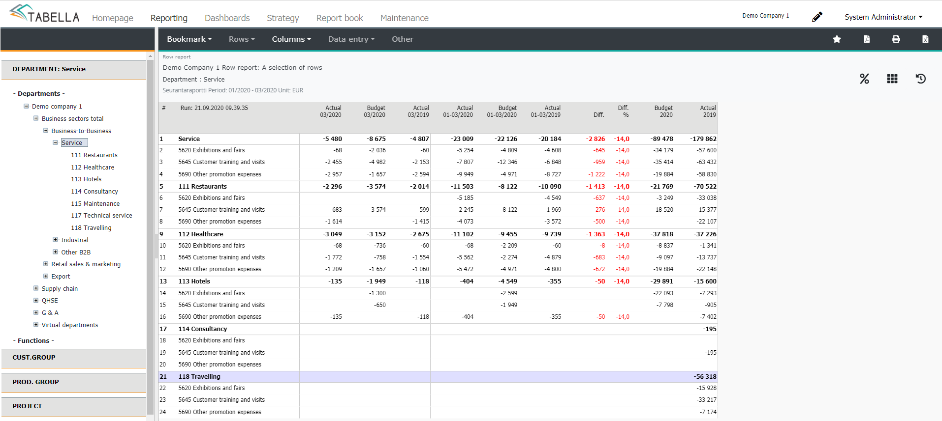Expand the Supply chain tree node

point(36,288)
